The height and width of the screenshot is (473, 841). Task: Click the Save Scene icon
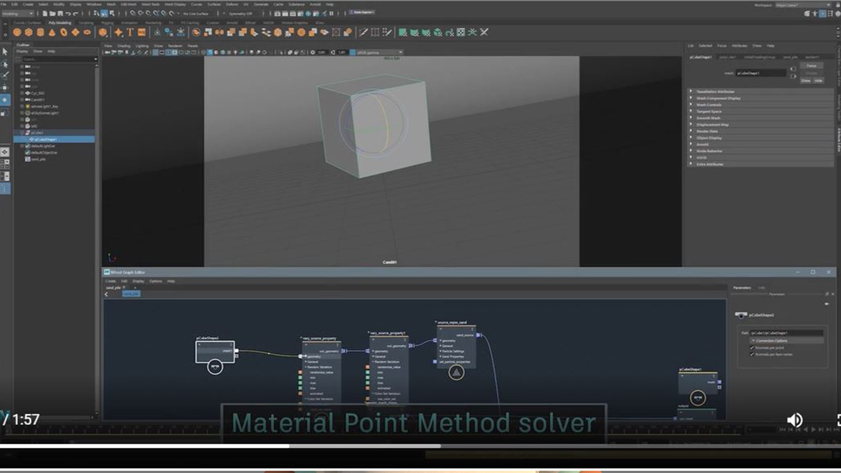pyautogui.click(x=60, y=14)
